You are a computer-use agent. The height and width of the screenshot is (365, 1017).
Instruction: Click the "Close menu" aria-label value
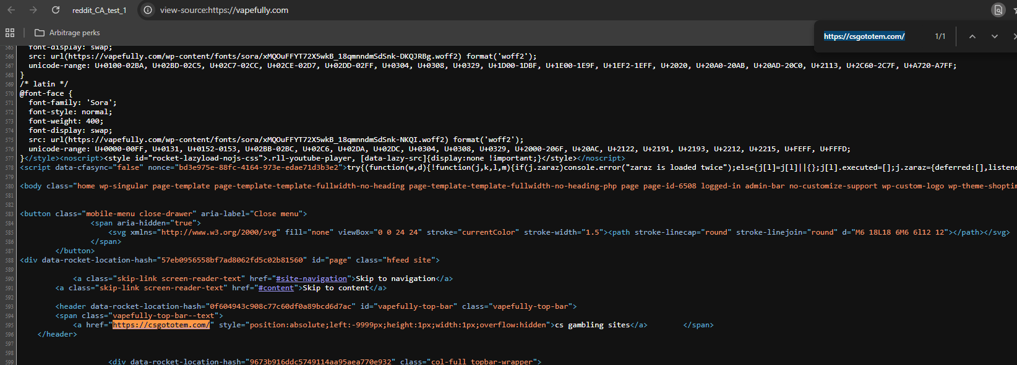[x=276, y=214]
